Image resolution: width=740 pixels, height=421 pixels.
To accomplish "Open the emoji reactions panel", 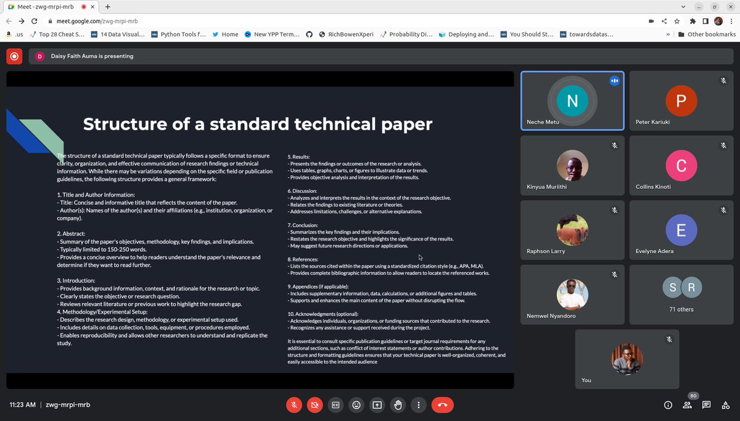I will pyautogui.click(x=356, y=405).
